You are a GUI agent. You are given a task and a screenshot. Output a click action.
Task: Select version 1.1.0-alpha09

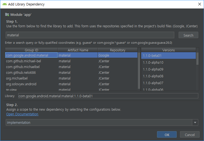(168, 69)
